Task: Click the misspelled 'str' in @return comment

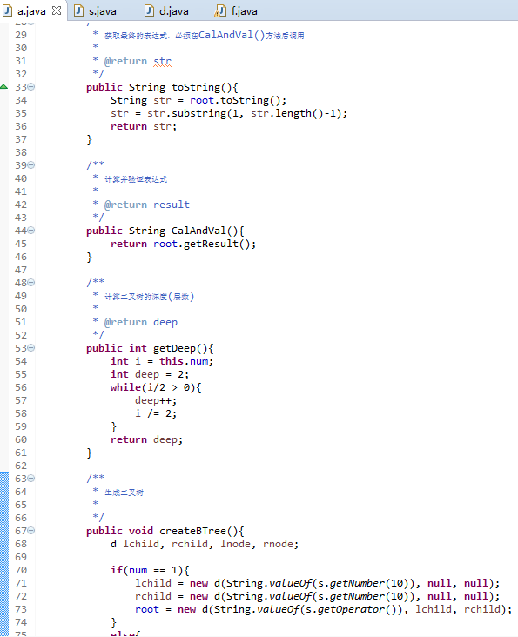Action: 163,61
